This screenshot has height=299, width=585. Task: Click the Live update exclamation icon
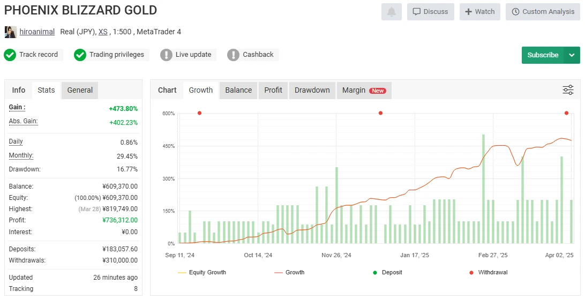pyautogui.click(x=166, y=55)
